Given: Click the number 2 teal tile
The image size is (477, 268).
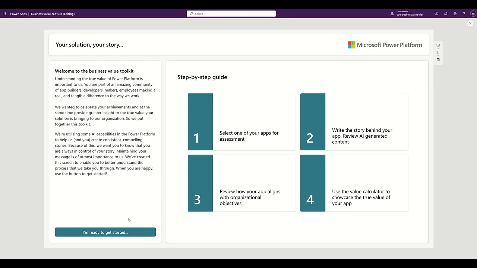Looking at the screenshot, I should point(313,122).
